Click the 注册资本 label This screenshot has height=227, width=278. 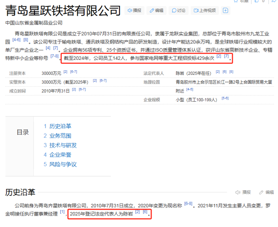(17, 74)
